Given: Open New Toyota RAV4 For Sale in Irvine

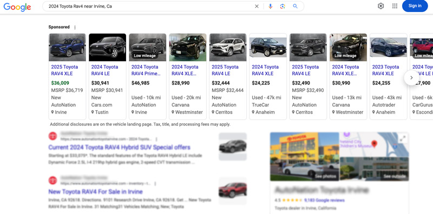Looking at the screenshot, I should [x=96, y=192].
